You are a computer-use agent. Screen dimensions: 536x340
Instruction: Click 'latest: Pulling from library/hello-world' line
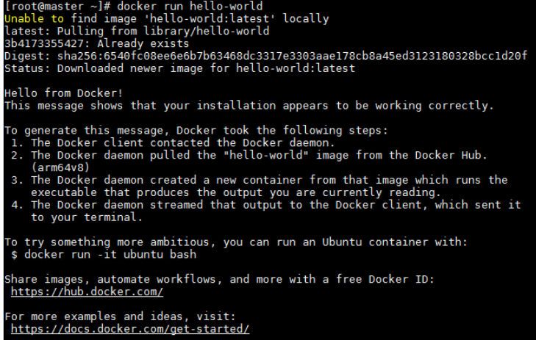pos(137,31)
